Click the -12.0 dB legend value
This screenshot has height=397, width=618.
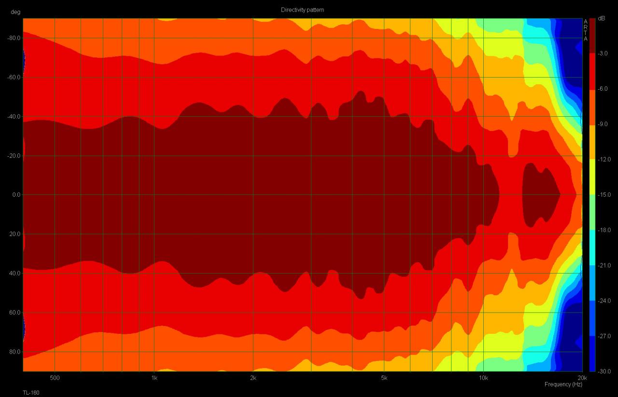pos(605,160)
